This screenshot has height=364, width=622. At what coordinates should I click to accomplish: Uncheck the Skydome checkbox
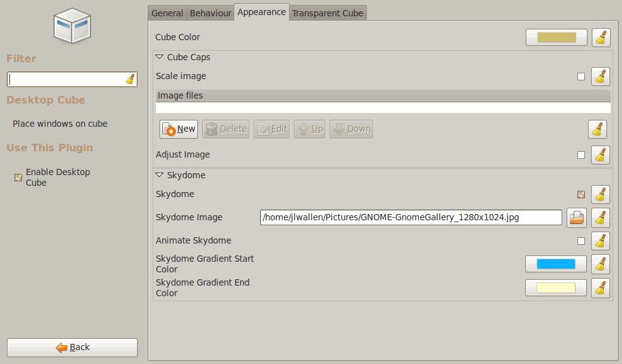[x=581, y=195]
